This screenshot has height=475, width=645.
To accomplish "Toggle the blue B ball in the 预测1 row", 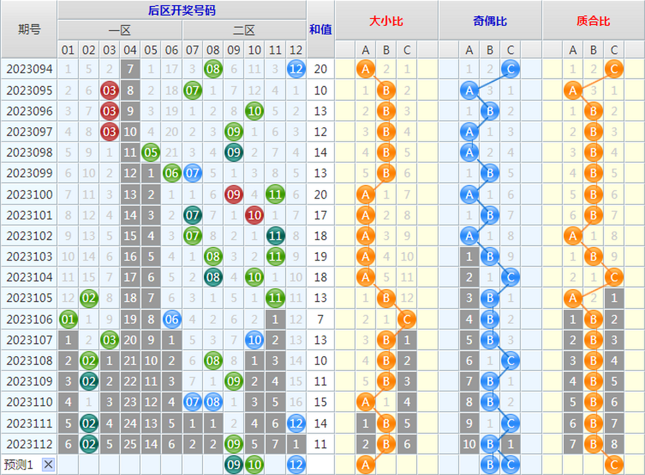I will [x=490, y=464].
